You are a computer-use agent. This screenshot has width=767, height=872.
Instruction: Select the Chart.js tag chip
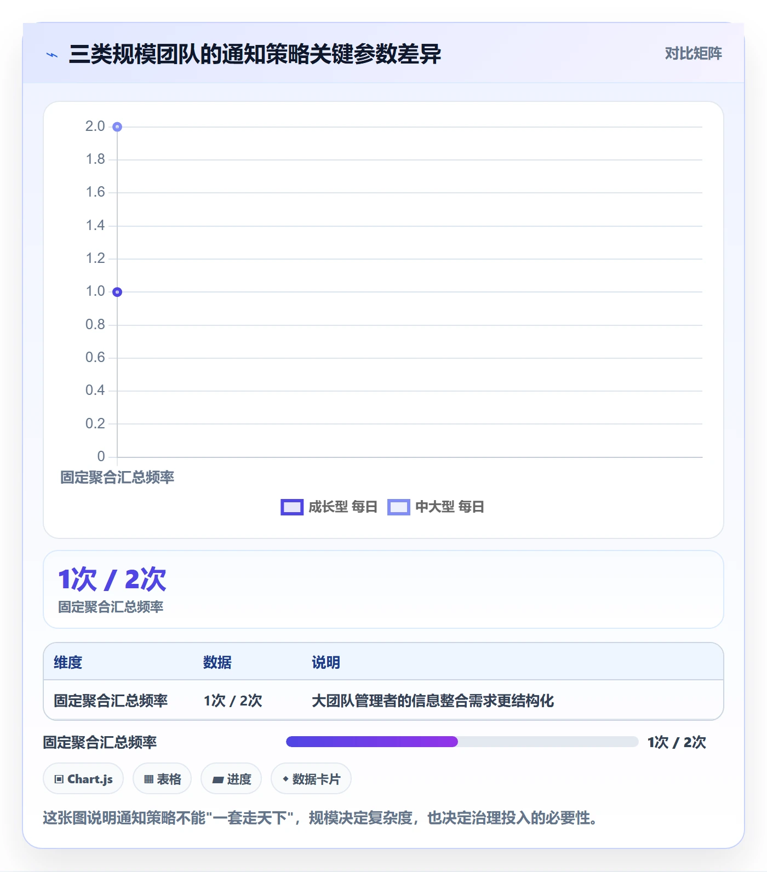[83, 779]
